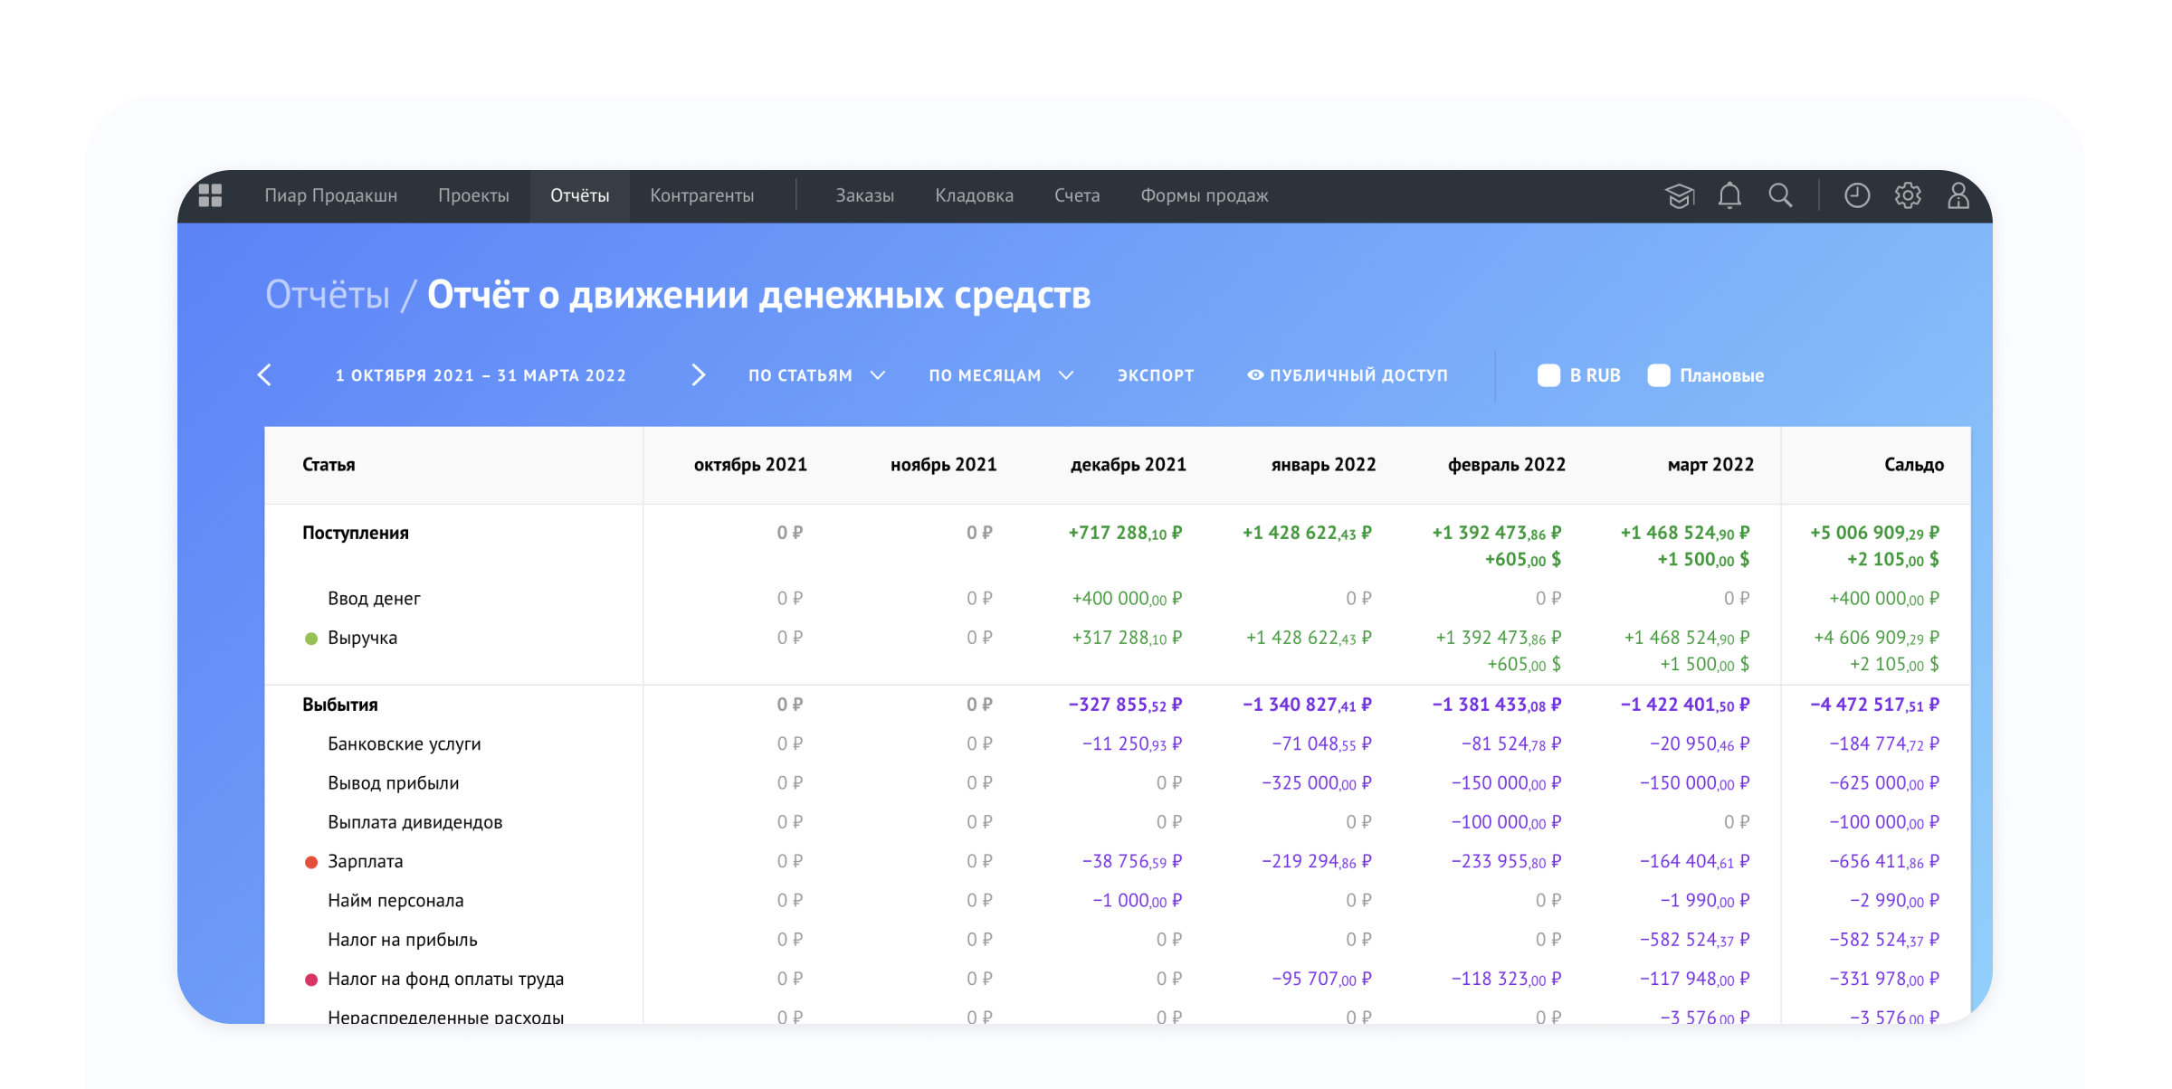Click the декабрь 2021 column header
Image resolution: width=2172 pixels, height=1089 pixels.
click(x=1128, y=465)
